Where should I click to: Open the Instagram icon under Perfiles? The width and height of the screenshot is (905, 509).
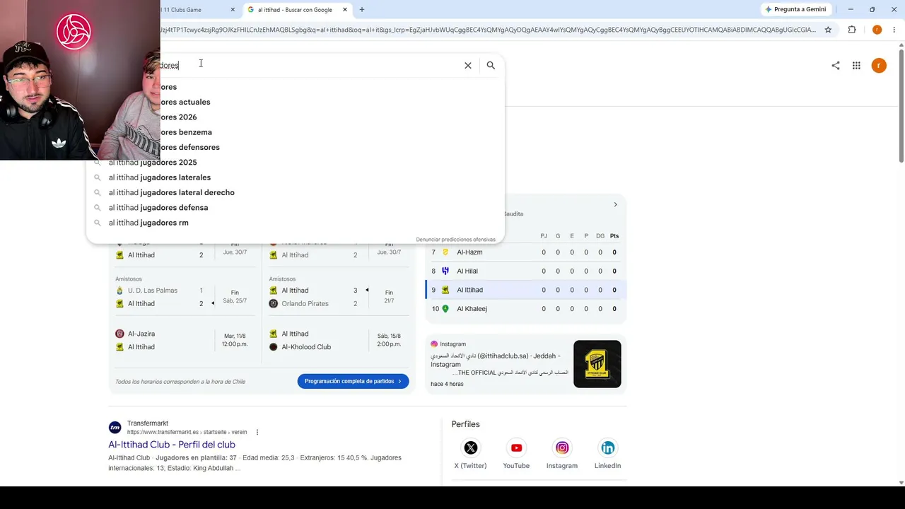pyautogui.click(x=562, y=447)
